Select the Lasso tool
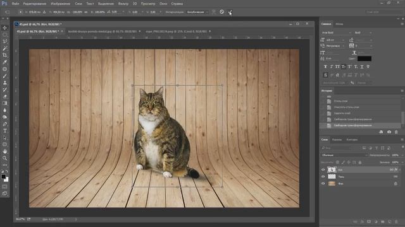Screen dimensions: 405x227 point(4,42)
